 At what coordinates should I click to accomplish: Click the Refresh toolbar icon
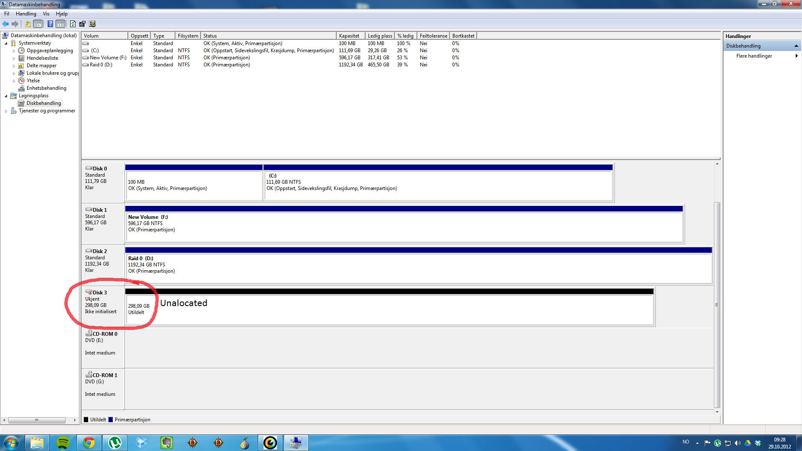coord(73,24)
